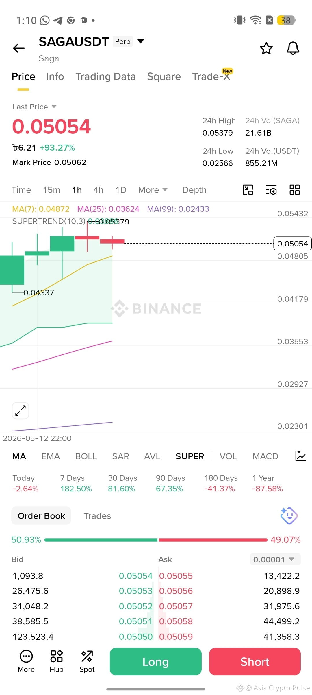
Task: Open chart drawing tools icon
Action: pyautogui.click(x=248, y=190)
